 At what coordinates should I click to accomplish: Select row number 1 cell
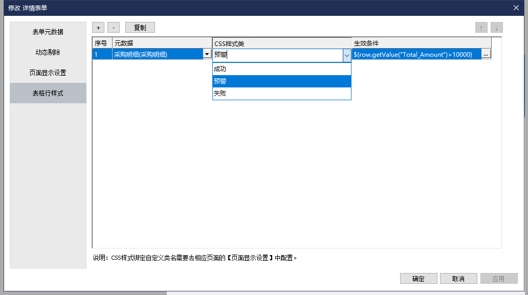point(102,54)
